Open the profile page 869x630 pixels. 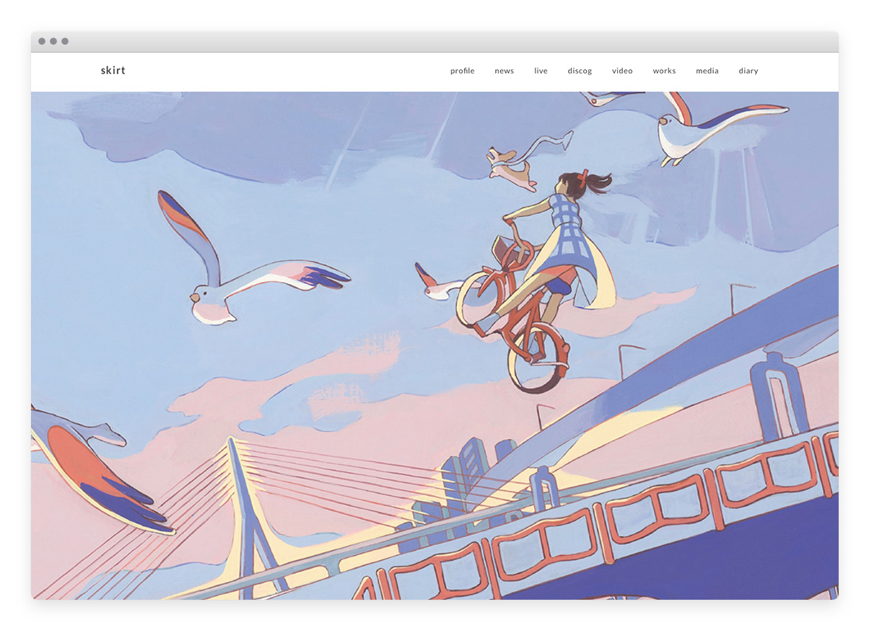[462, 71]
